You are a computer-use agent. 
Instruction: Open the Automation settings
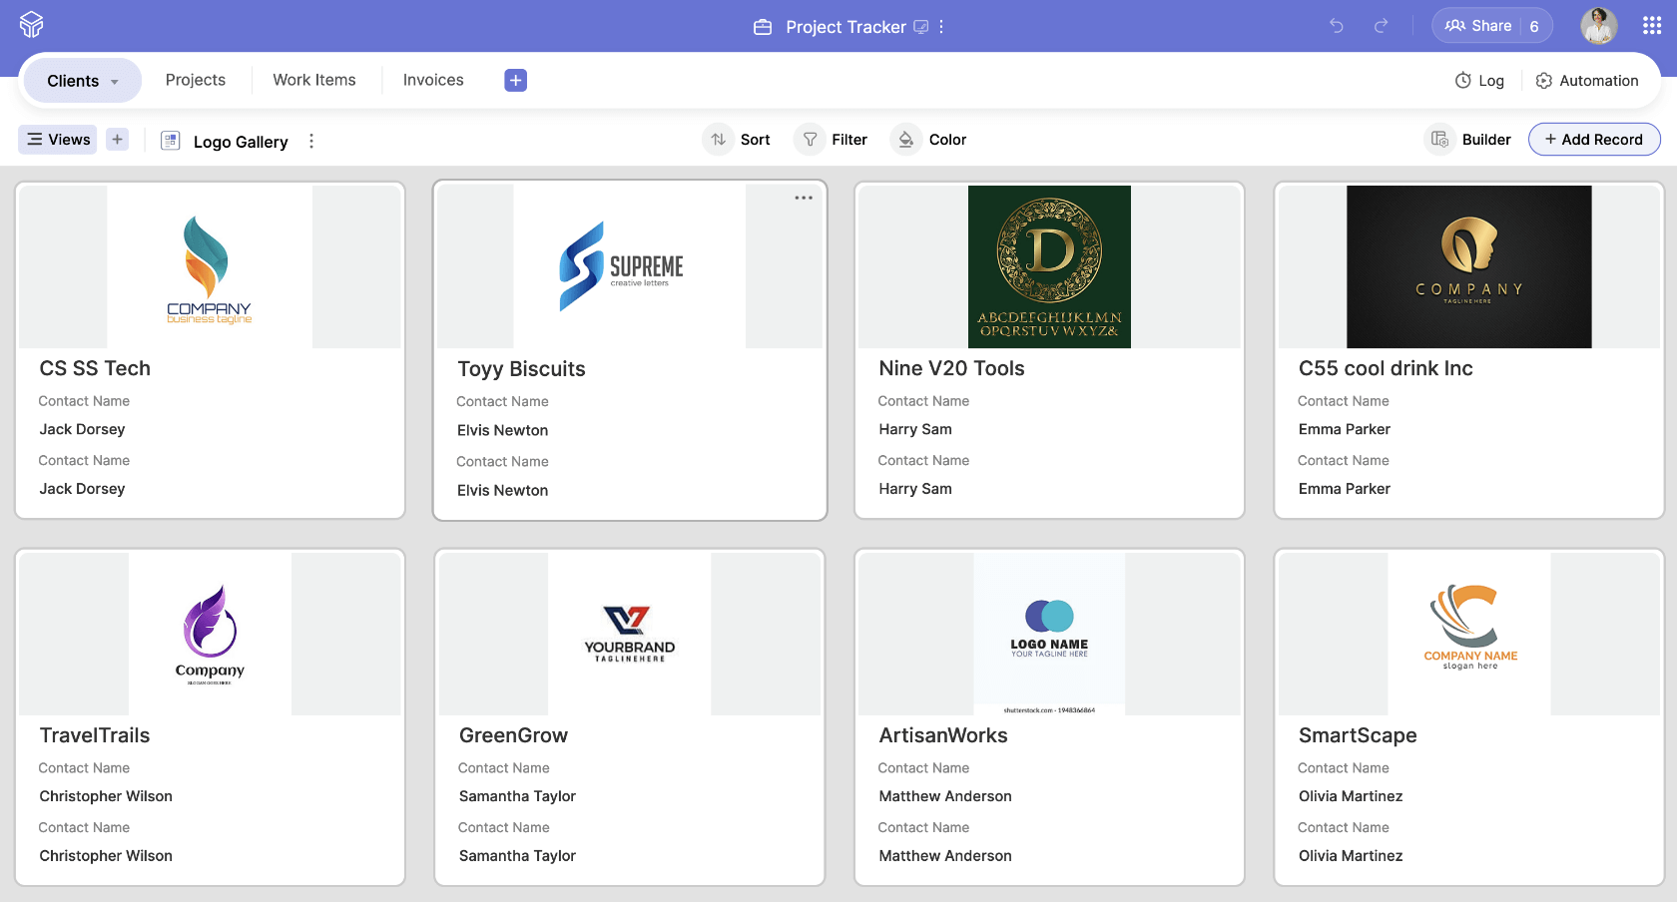[x=1587, y=81]
